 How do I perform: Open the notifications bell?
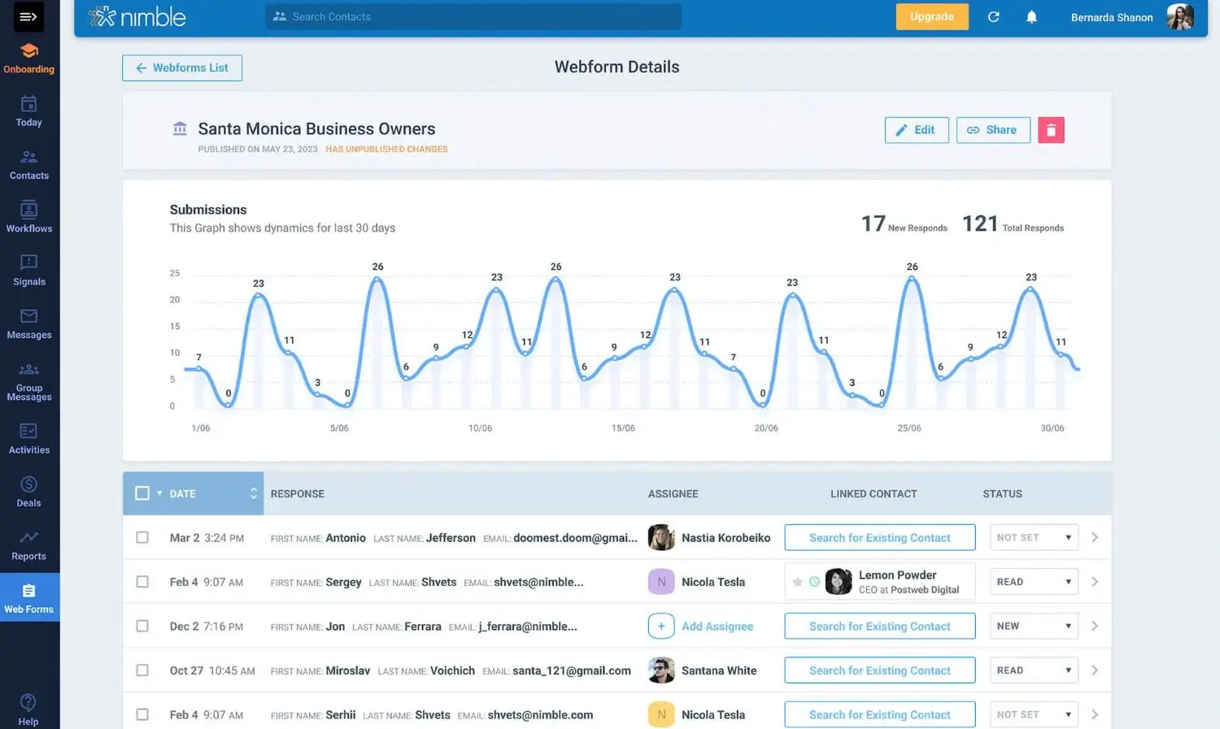click(x=1031, y=17)
